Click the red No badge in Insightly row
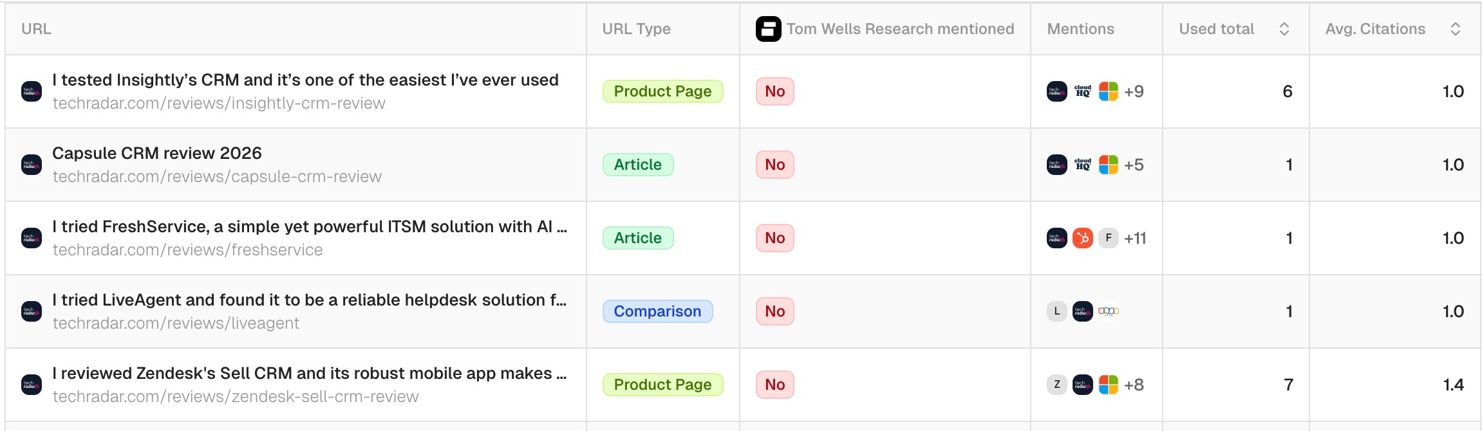The height and width of the screenshot is (431, 1482). tap(774, 91)
